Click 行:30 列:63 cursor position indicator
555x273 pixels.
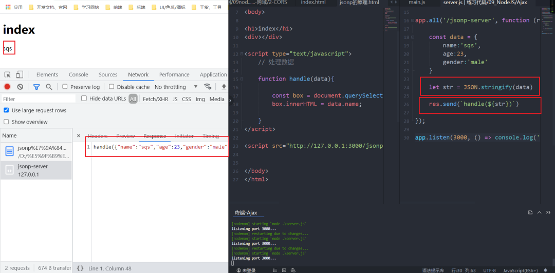coord(464,270)
